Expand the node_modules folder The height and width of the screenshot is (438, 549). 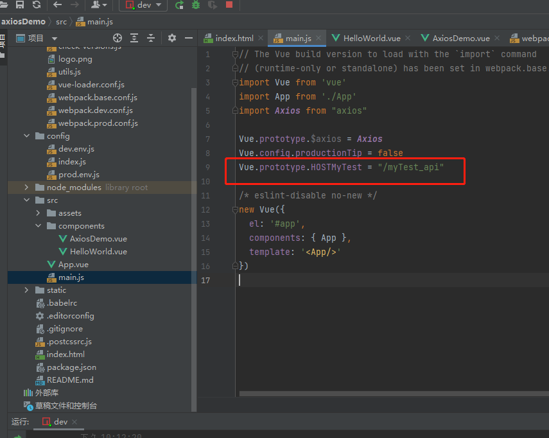tap(26, 188)
